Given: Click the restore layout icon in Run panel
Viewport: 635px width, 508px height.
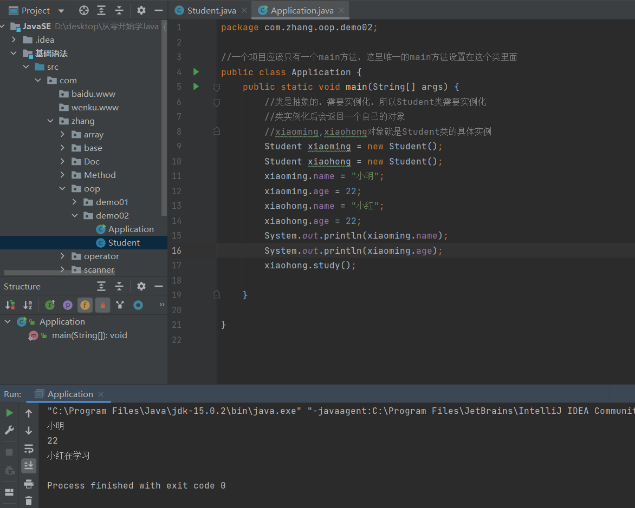Looking at the screenshot, I should point(9,492).
